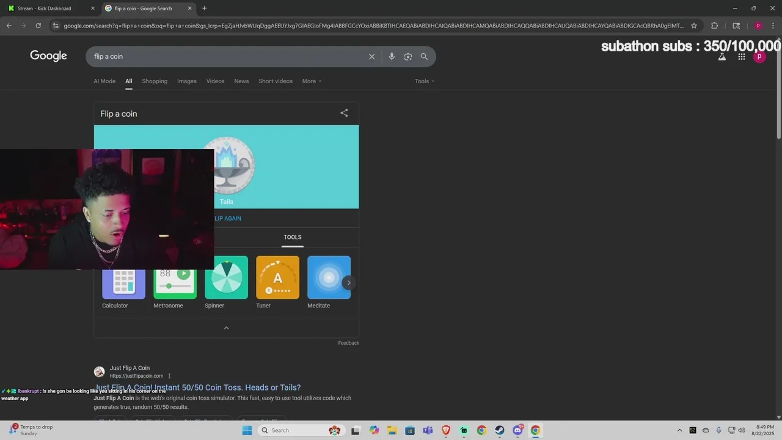Select the Images results tab

[187, 81]
